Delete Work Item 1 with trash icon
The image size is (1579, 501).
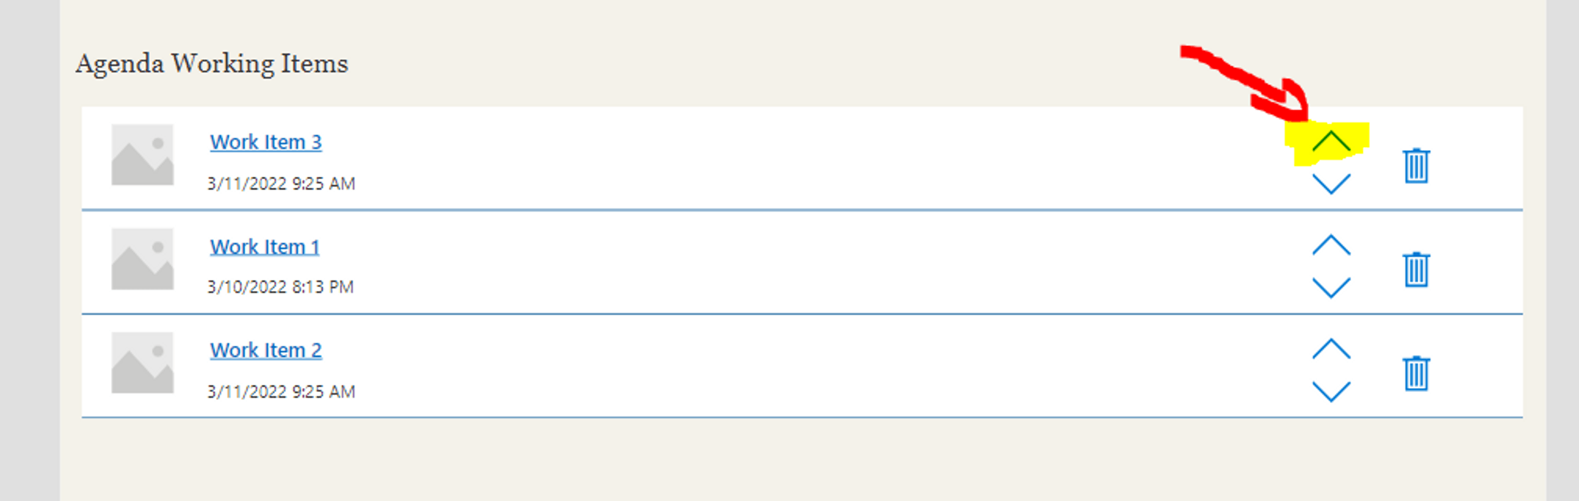pyautogui.click(x=1416, y=269)
